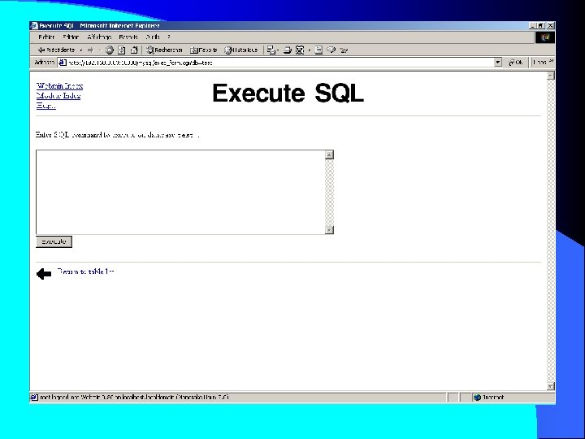Click the last icon in the toolbar
The image size is (585, 439).
tap(344, 50)
